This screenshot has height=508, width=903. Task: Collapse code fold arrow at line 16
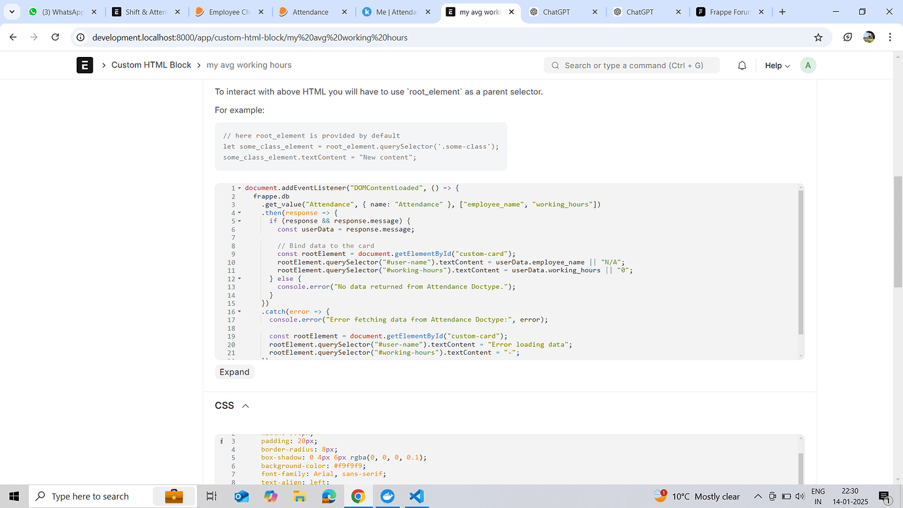239,312
